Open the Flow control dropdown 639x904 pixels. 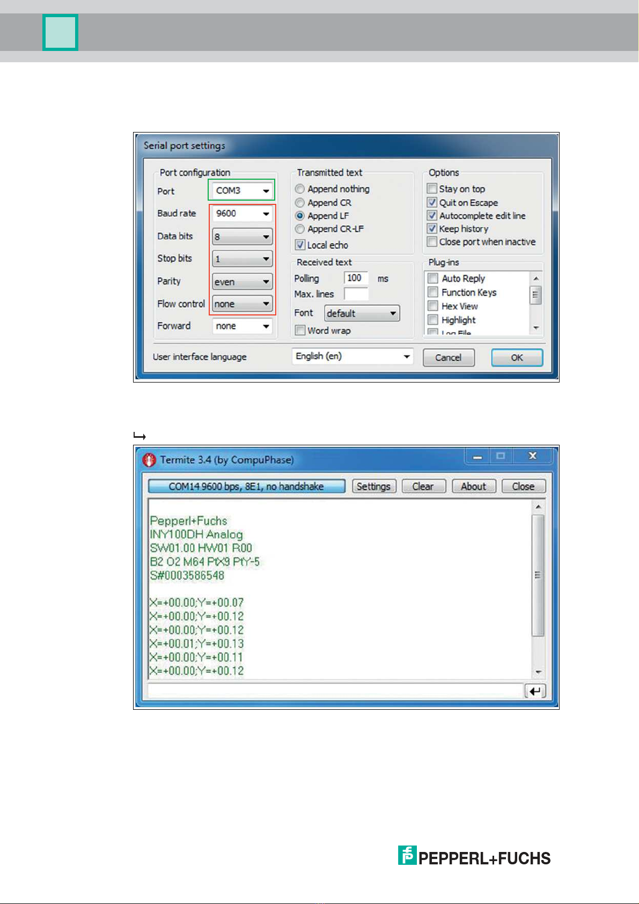pyautogui.click(x=242, y=304)
